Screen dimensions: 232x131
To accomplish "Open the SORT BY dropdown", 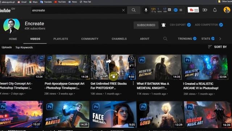I will (217, 47).
